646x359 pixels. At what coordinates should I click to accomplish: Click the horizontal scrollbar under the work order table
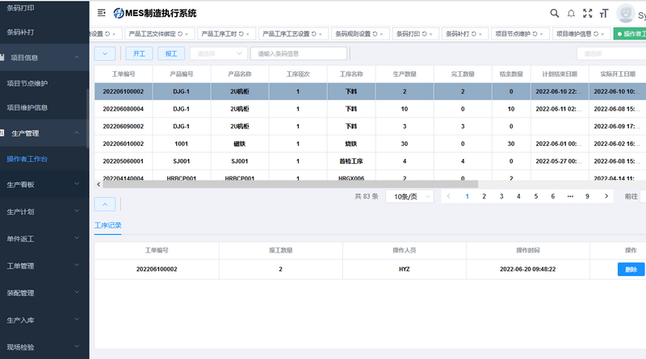pos(291,185)
